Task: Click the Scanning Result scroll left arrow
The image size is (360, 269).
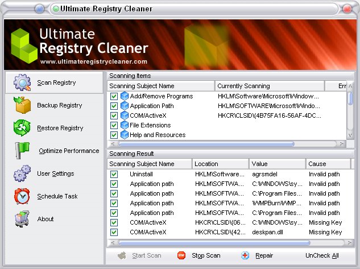Action: point(113,243)
